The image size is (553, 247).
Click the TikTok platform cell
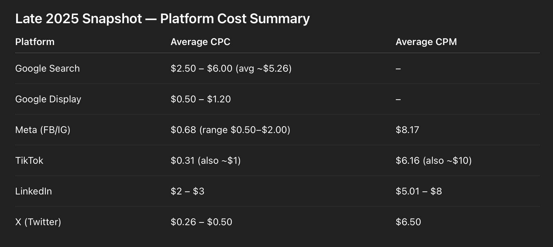click(29, 160)
